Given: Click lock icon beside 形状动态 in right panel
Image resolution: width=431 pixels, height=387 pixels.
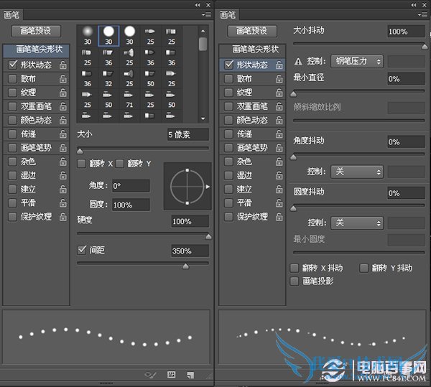Looking at the screenshot, I should click(279, 65).
